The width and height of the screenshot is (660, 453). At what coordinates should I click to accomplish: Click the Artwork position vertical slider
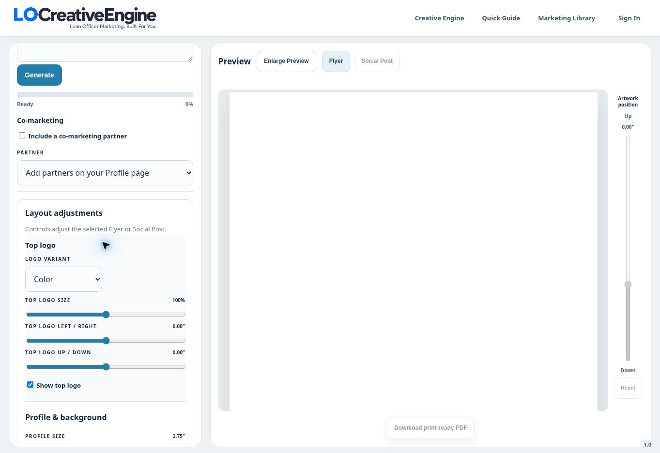pos(628,248)
